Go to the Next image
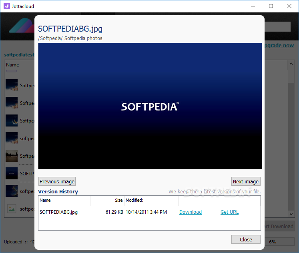The image size is (299, 253). [246, 181]
